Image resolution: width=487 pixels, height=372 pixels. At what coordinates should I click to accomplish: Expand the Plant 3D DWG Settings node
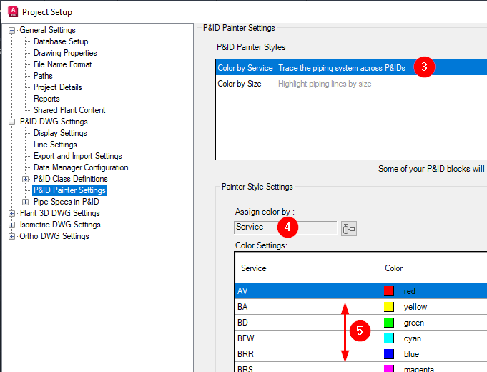point(12,213)
